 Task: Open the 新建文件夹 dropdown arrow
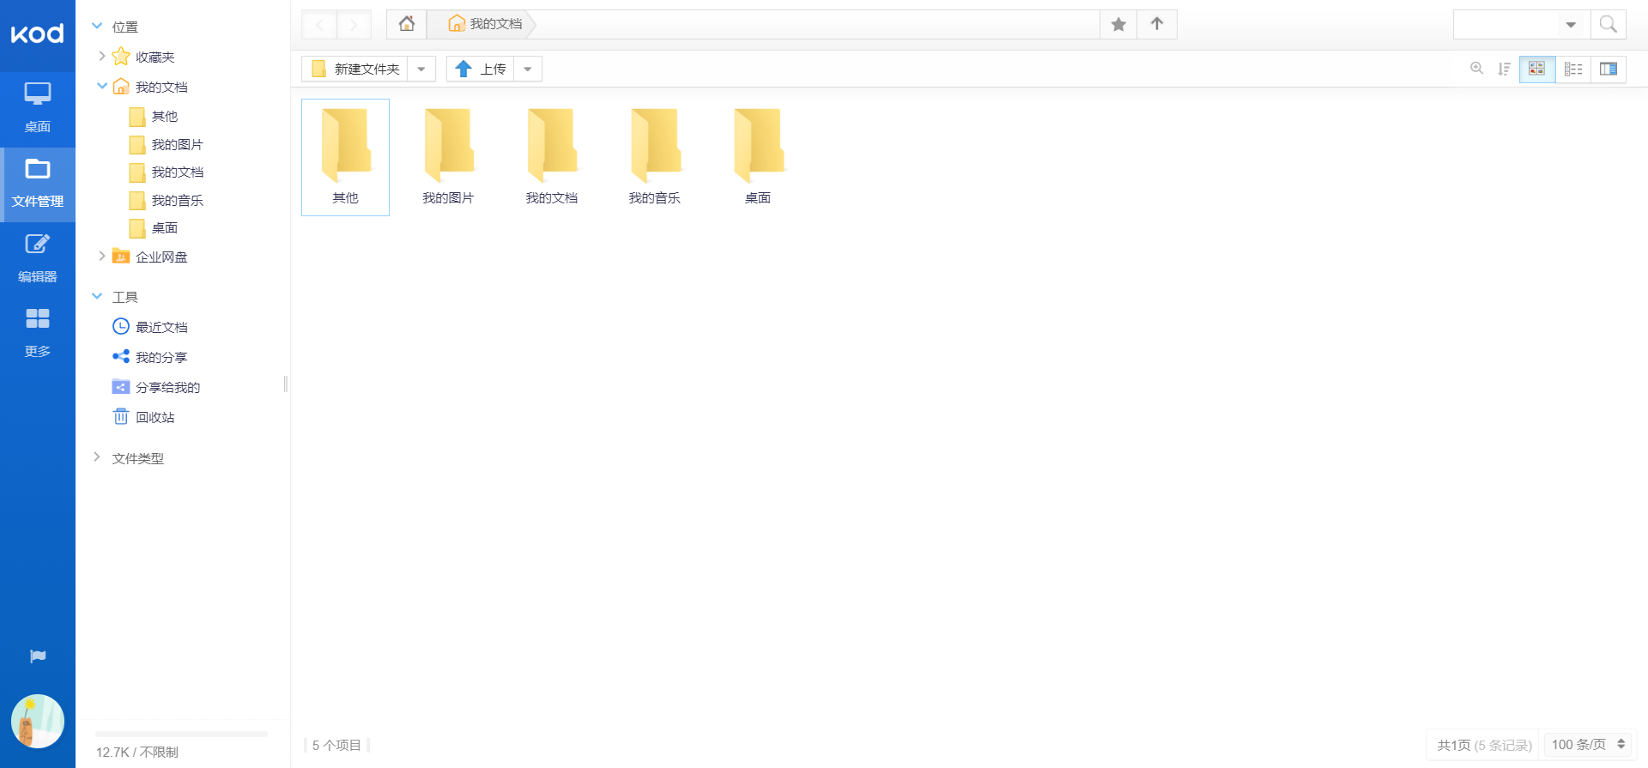pyautogui.click(x=421, y=70)
